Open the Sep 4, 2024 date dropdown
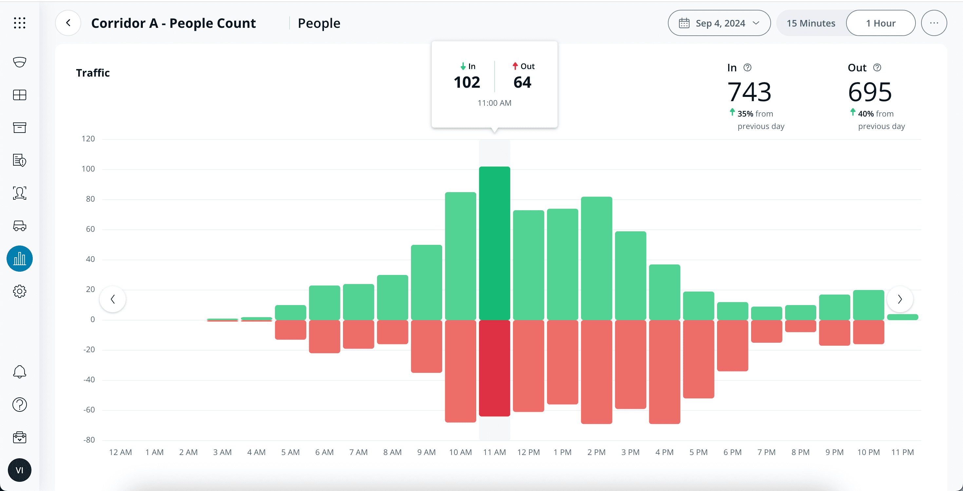The height and width of the screenshot is (491, 963). coord(719,23)
